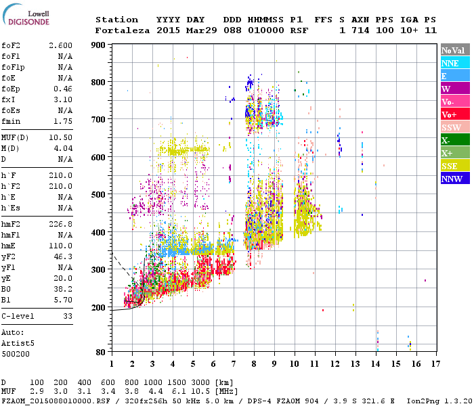474x406 pixels.
Task: Click the 17 MHz x-axis label
Action: tap(435, 364)
